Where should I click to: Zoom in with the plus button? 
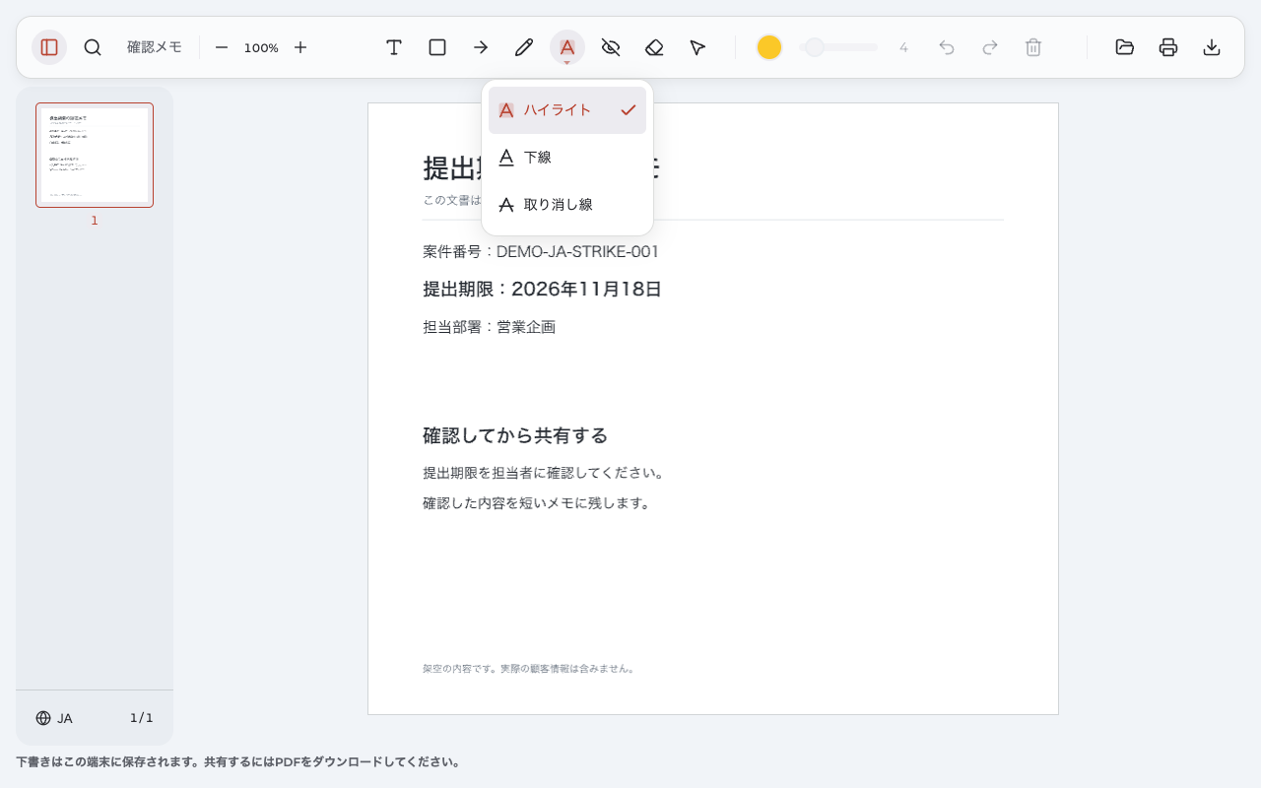[x=300, y=47]
